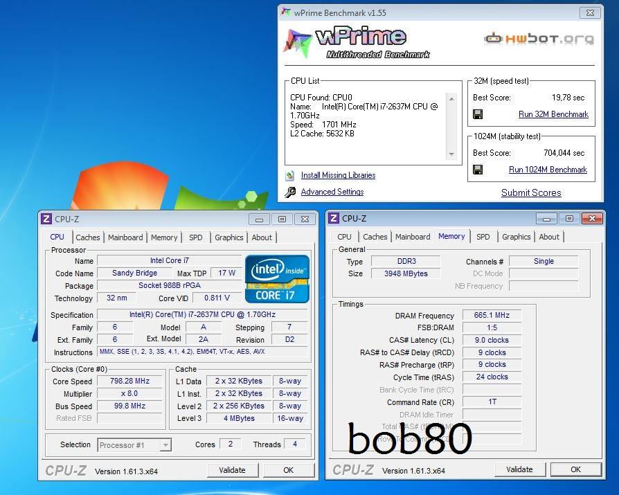Close the right CPU-Z Memory window
619x495 pixels.
pos(592,218)
